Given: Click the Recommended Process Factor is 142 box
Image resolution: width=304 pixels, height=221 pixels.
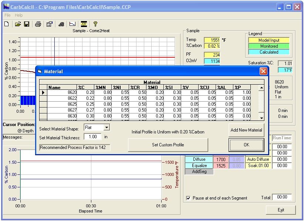Looking at the screenshot, I should [x=75, y=147].
